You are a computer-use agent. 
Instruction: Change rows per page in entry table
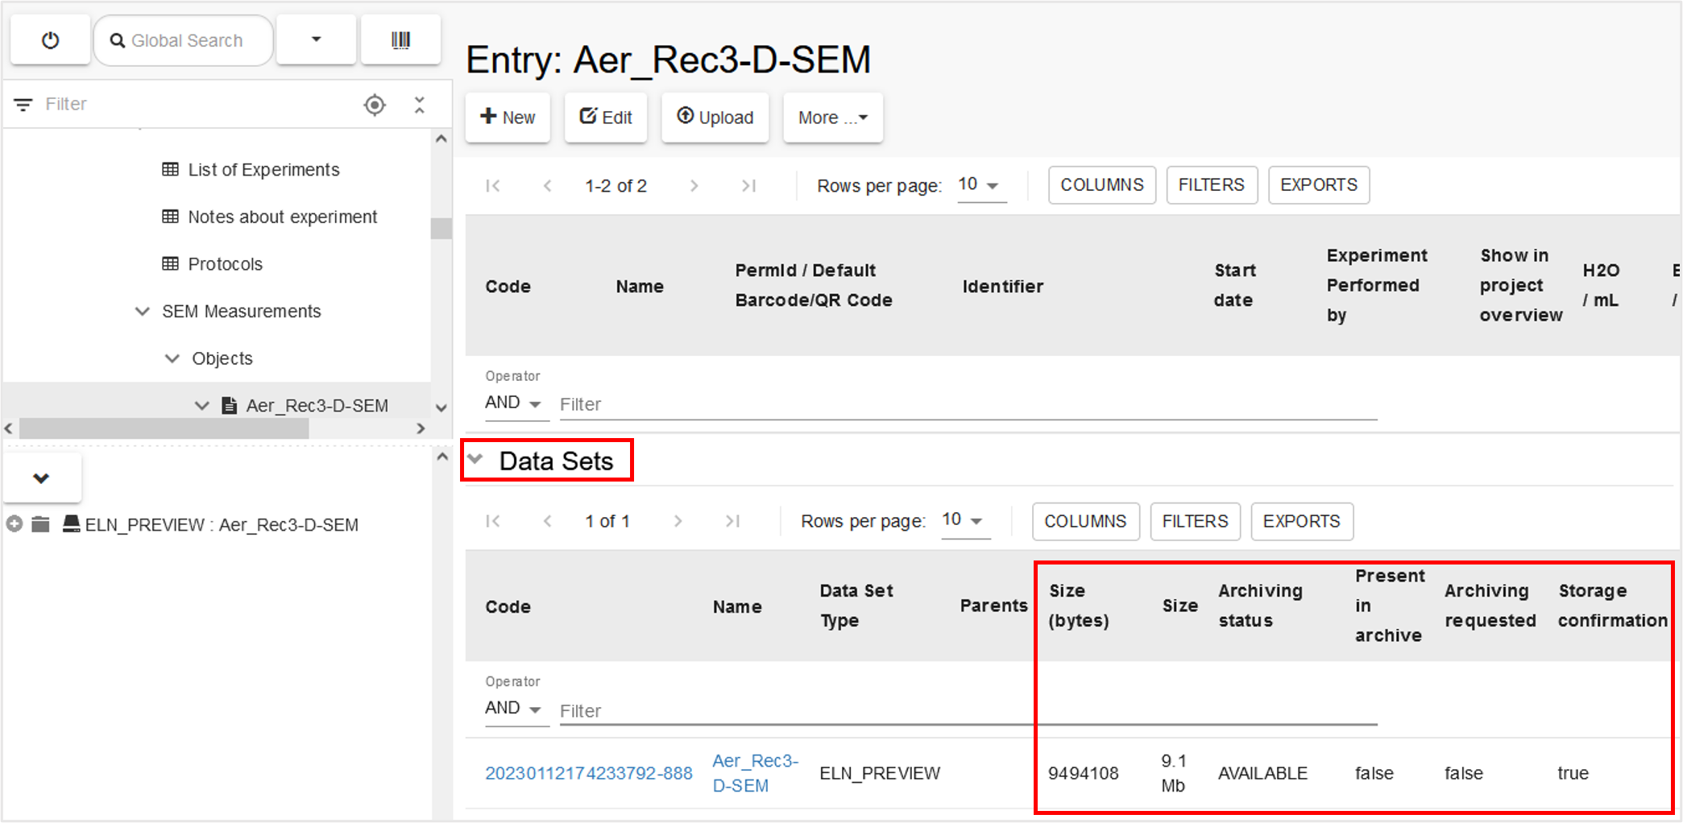(x=981, y=185)
